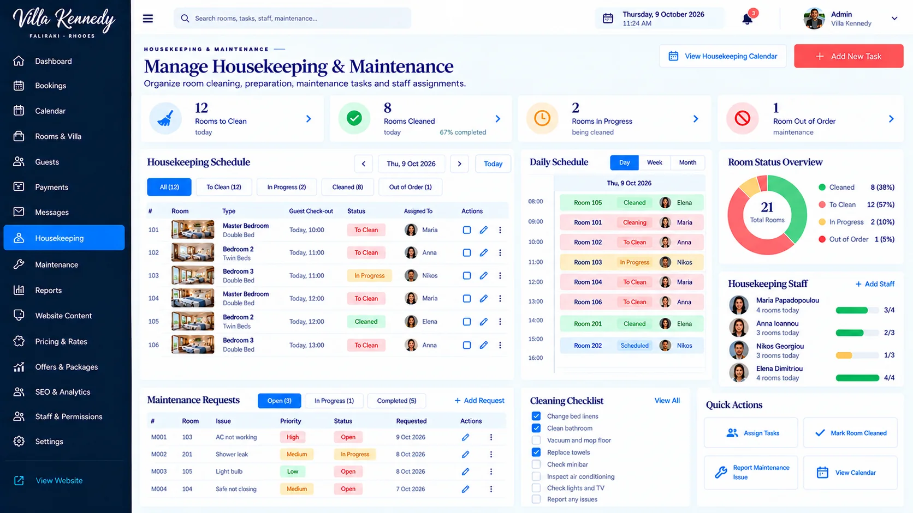Screen dimensions: 913x513
Task: Click the date calendar icon in header
Action: tap(608, 19)
